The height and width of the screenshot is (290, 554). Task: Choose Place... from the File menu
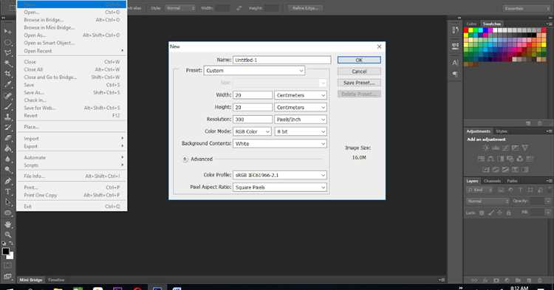click(72, 127)
